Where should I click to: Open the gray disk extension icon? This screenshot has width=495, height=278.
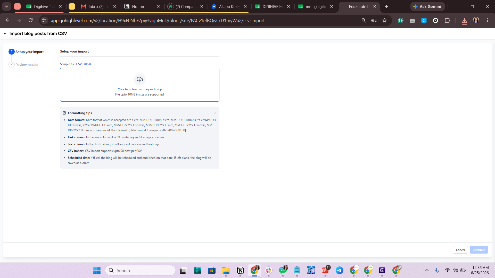pyautogui.click(x=412, y=21)
